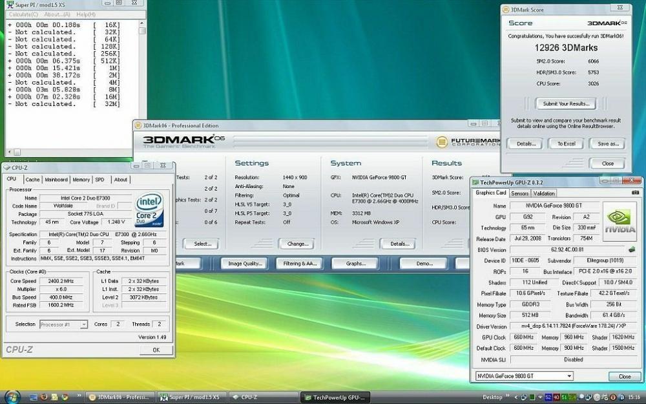Image resolution: width=646 pixels, height=404 pixels.
Task: Click the Futuremark Corporation logo
Action: click(x=466, y=142)
